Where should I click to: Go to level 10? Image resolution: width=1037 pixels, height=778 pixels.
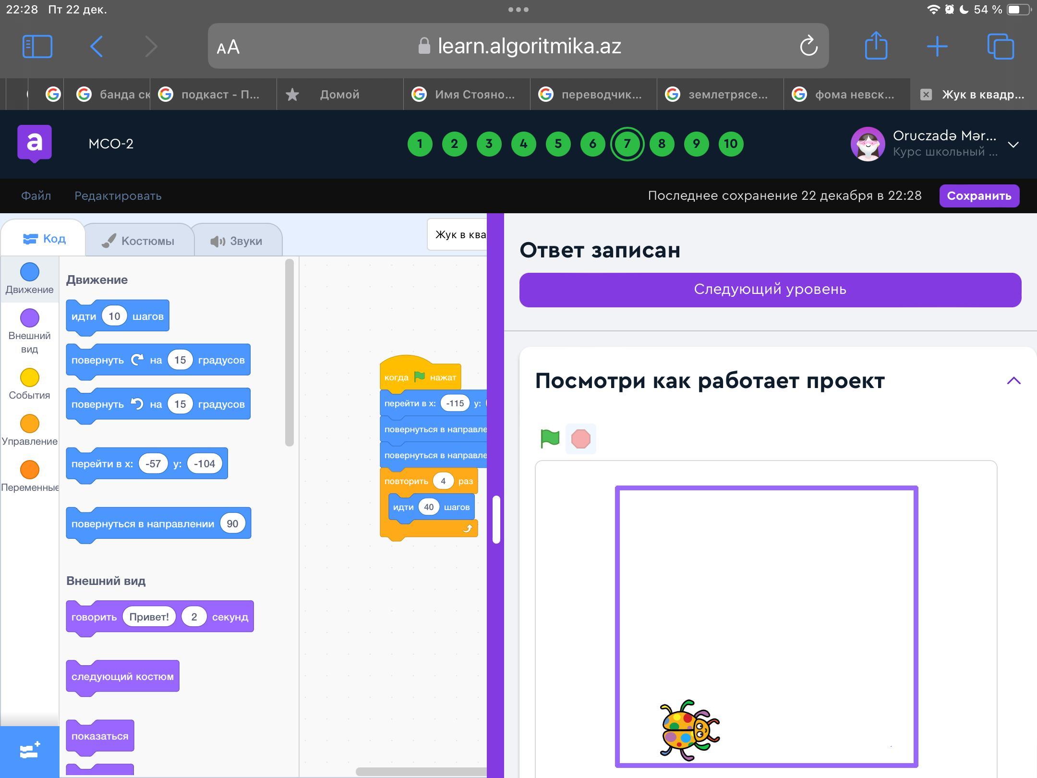731,144
